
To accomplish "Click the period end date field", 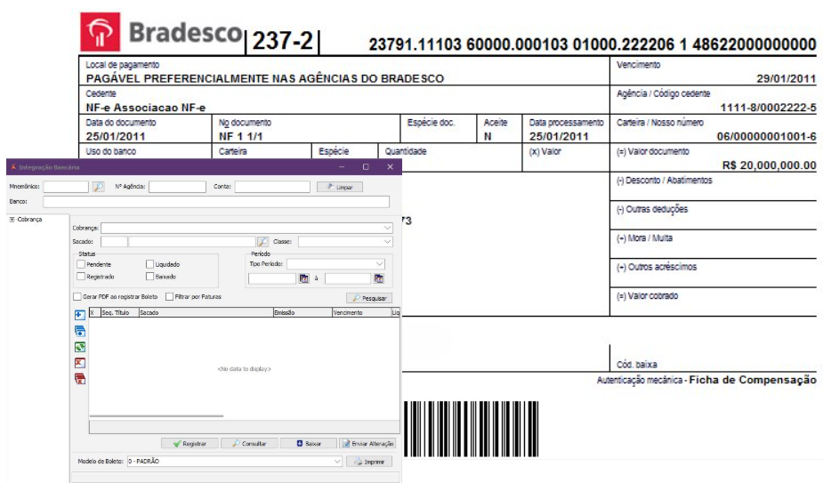I will pos(348,278).
